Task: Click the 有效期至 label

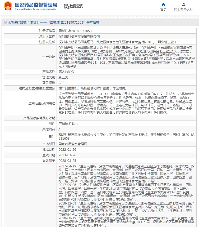Action: (49, 161)
